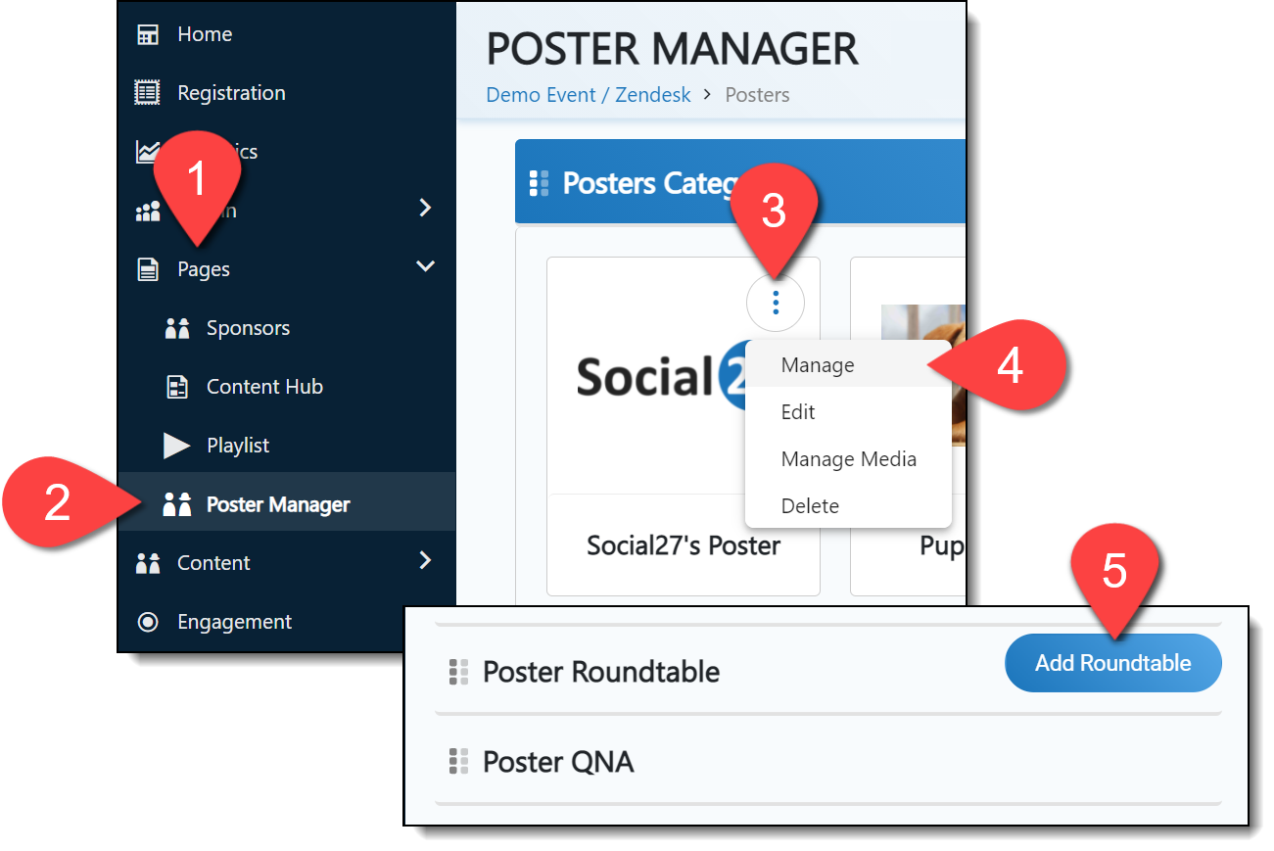Click the Sponsors people icon
Screen dimensions: 1274x851
coord(177,328)
